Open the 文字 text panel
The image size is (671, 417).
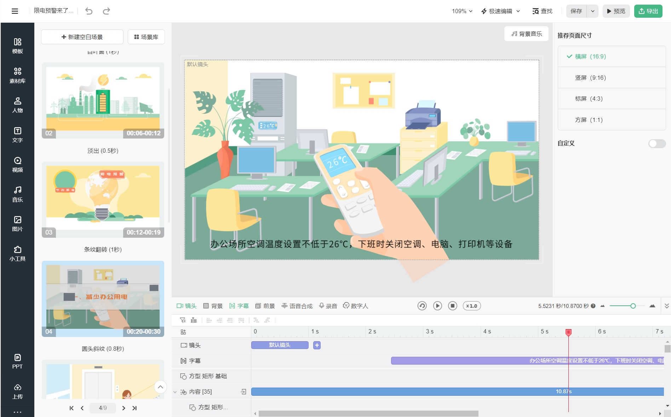pyautogui.click(x=17, y=135)
